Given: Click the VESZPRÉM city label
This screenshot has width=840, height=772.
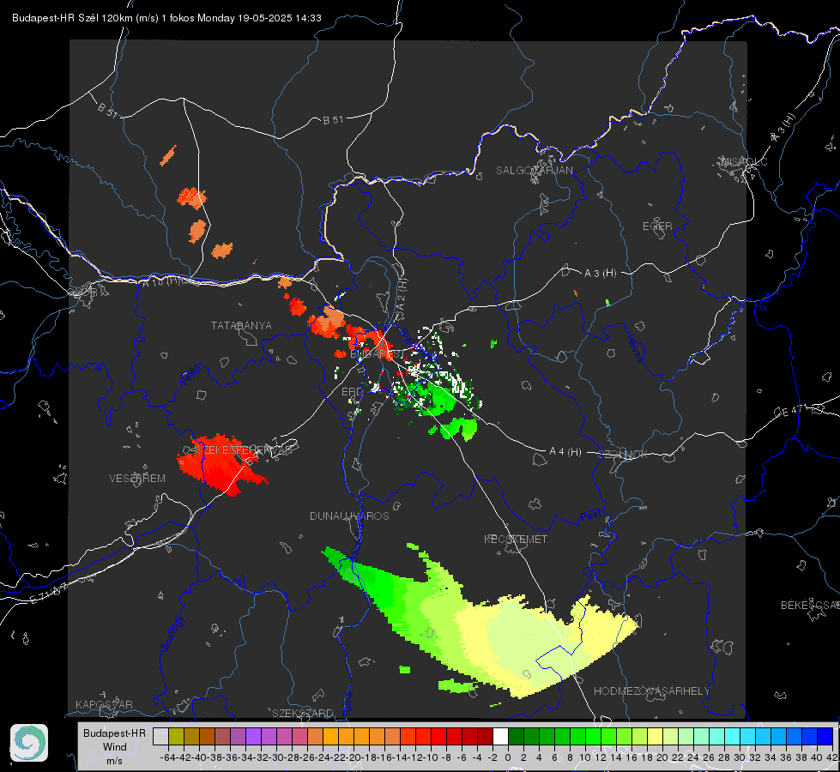Looking at the screenshot, I should click(137, 478).
